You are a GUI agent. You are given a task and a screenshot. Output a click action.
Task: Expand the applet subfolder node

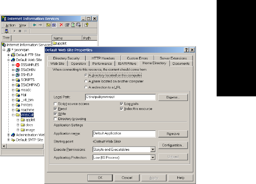point(18,120)
